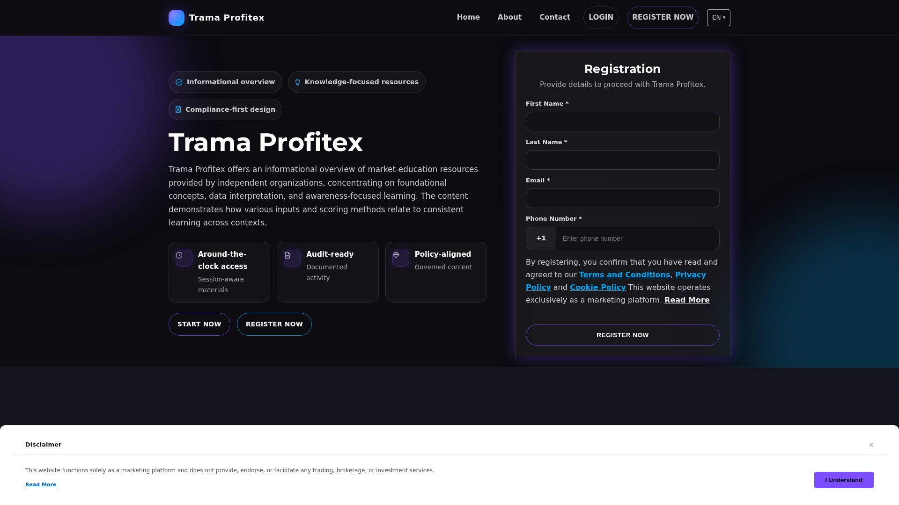The image size is (899, 505).
Task: Click the 'Documented activity' text
Action: tap(327, 273)
